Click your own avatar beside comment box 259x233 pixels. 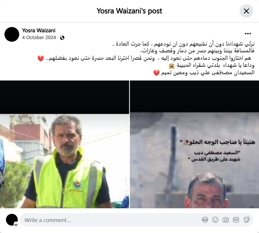click(x=12, y=220)
